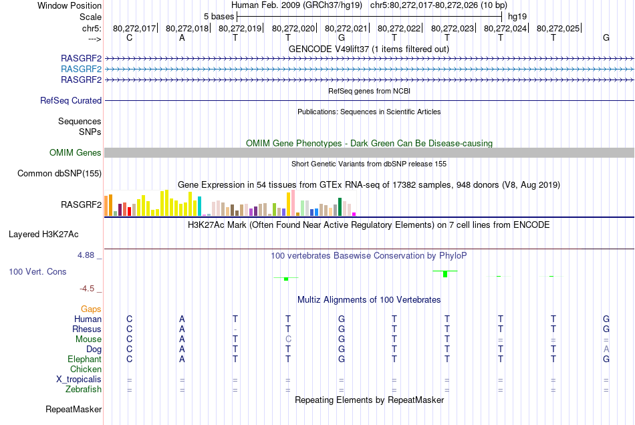Click the dash gap in the Rhesus row
The image size is (635, 425).
(x=235, y=329)
